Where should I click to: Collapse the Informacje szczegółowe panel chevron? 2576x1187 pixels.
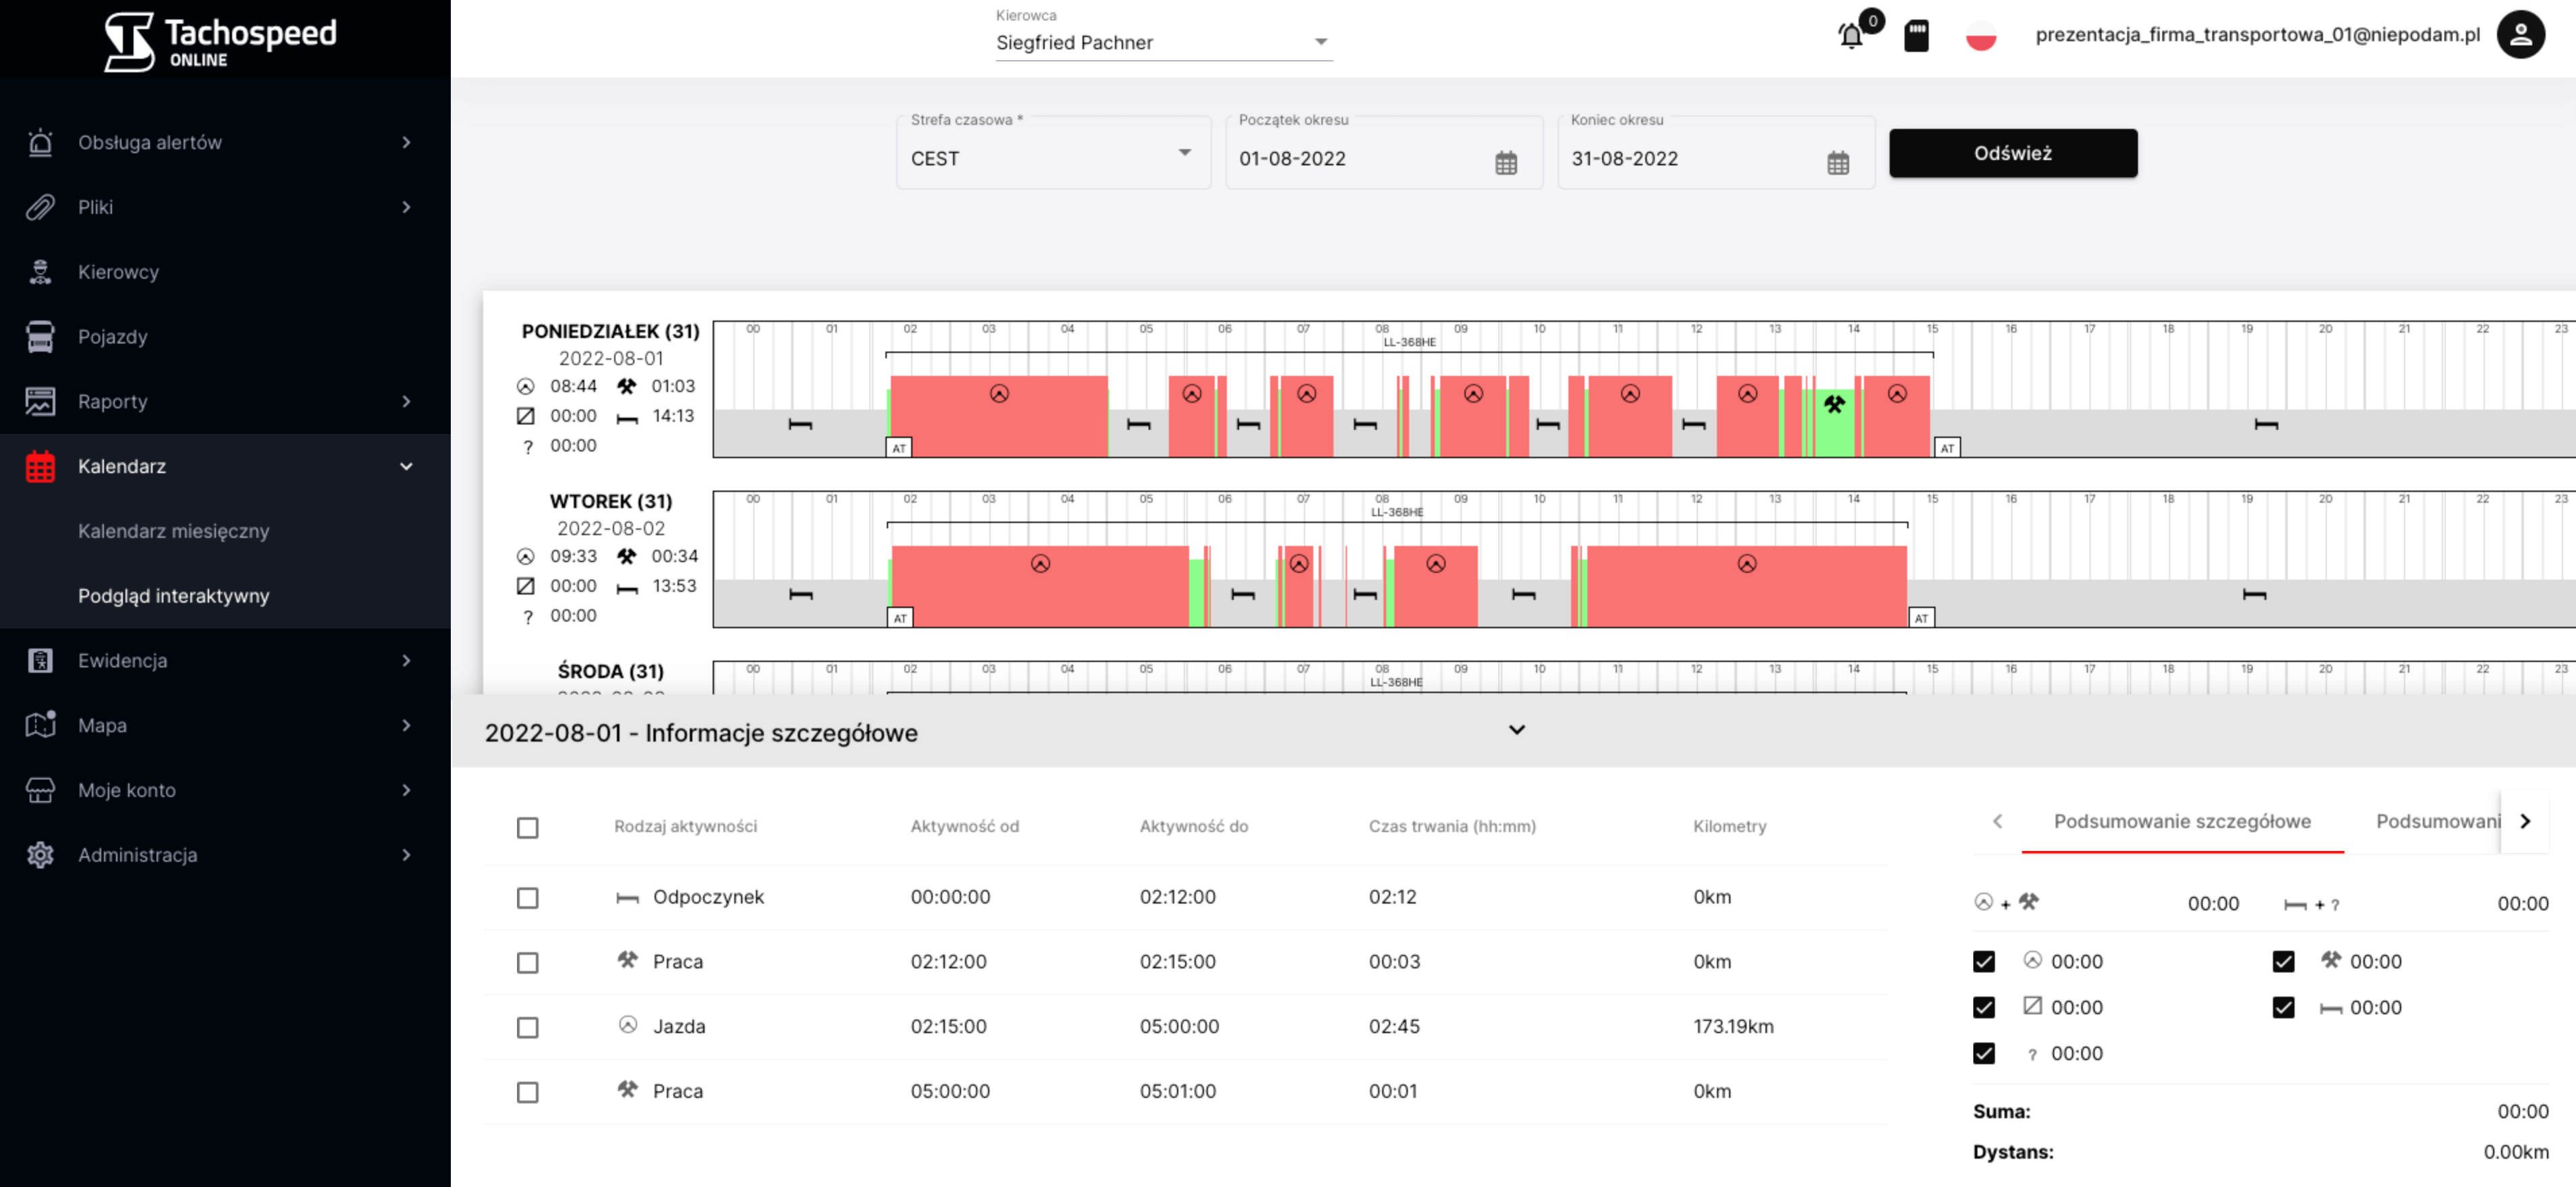pyautogui.click(x=1516, y=730)
